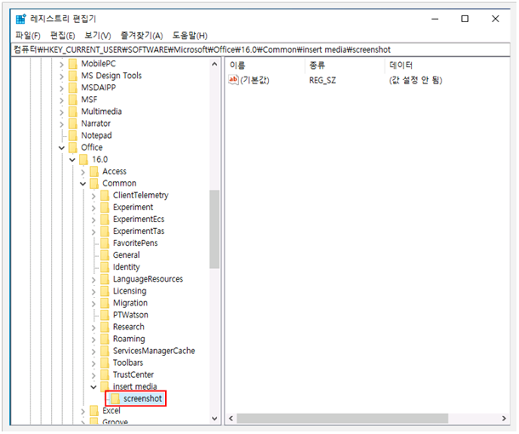Expand the ServicesManagerCache key

[x=94, y=351]
